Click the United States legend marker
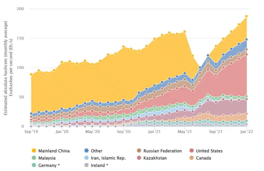Screen dimensions: 264x171 pyautogui.click(x=192, y=150)
